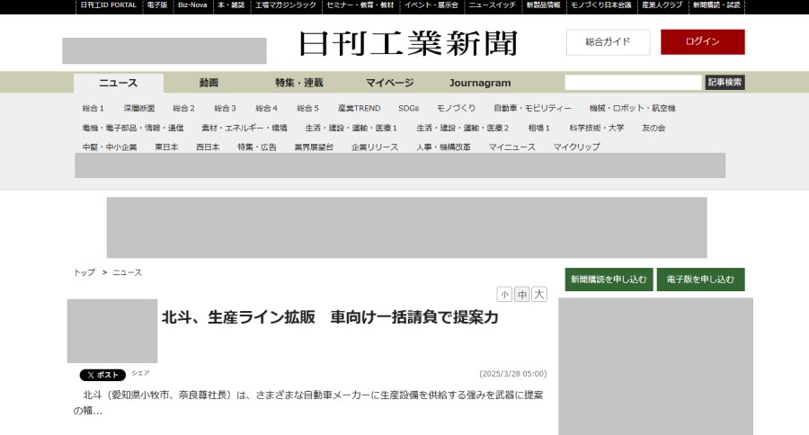Open セミナー・教育・教材 in top bar
809x435 pixels.
tap(360, 5)
